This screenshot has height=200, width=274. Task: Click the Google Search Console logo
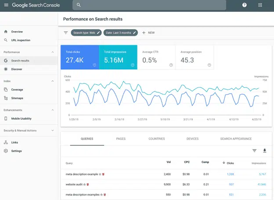[x=36, y=5]
